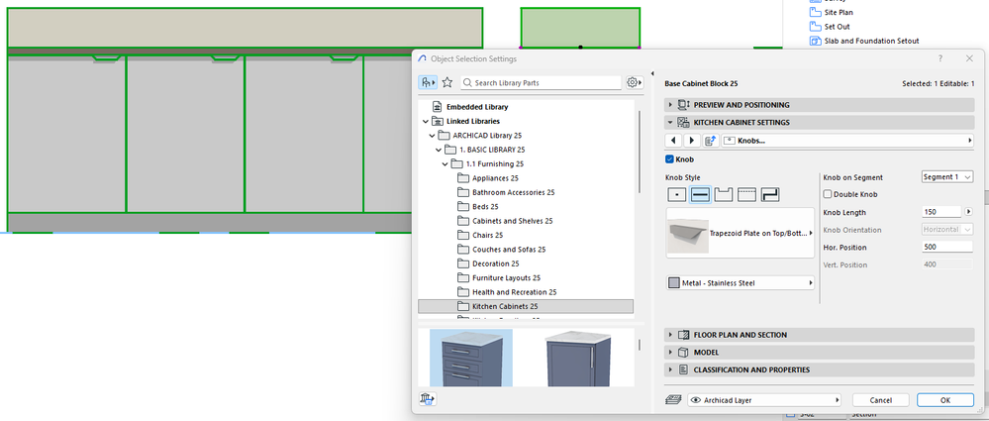Select the single point knob style
The width and height of the screenshot is (989, 421).
676,195
